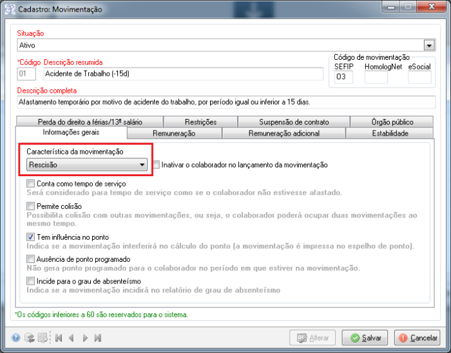
Task: Expand 'Característica da movimentação' combo box
Action: (142, 165)
